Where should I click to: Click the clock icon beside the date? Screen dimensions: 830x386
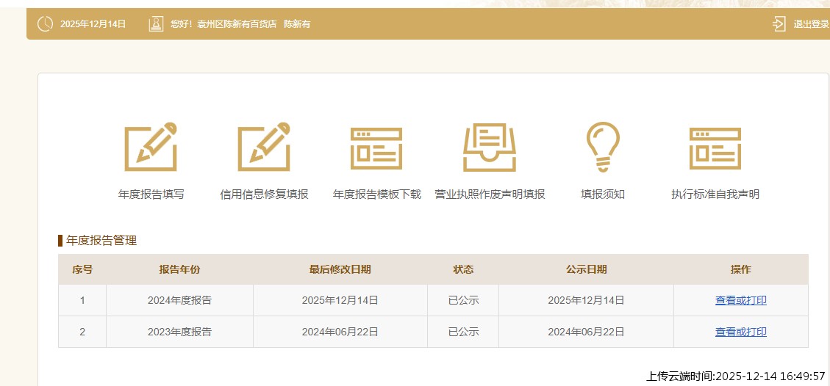coord(45,24)
